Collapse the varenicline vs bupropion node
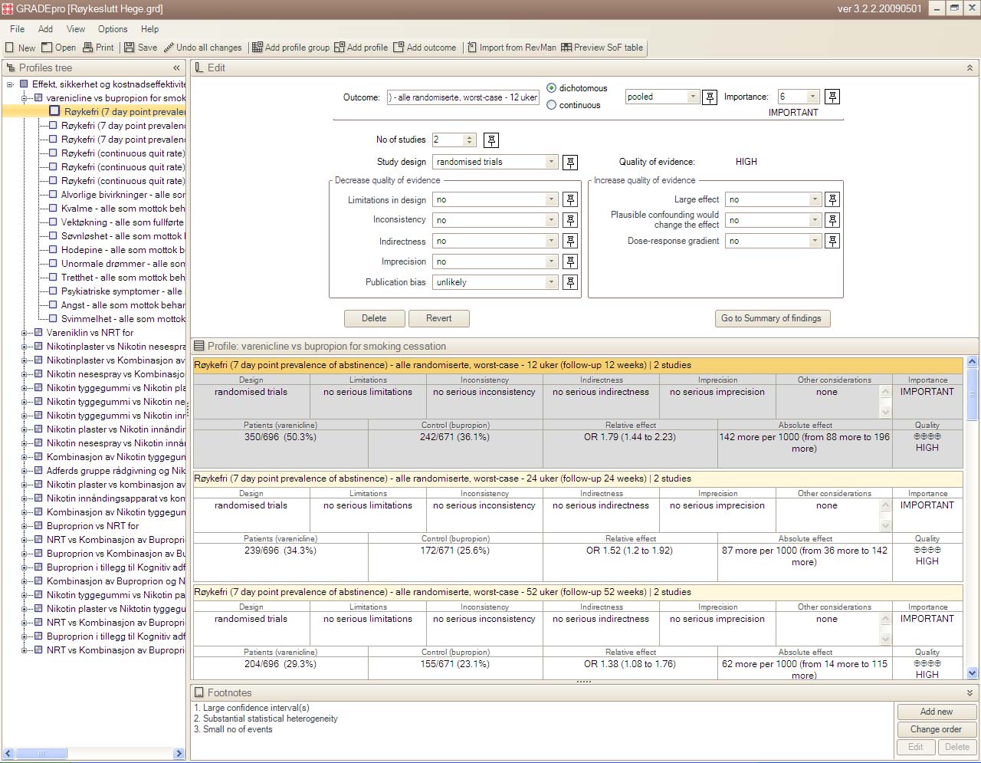The width and height of the screenshot is (981, 763). pyautogui.click(x=25, y=98)
